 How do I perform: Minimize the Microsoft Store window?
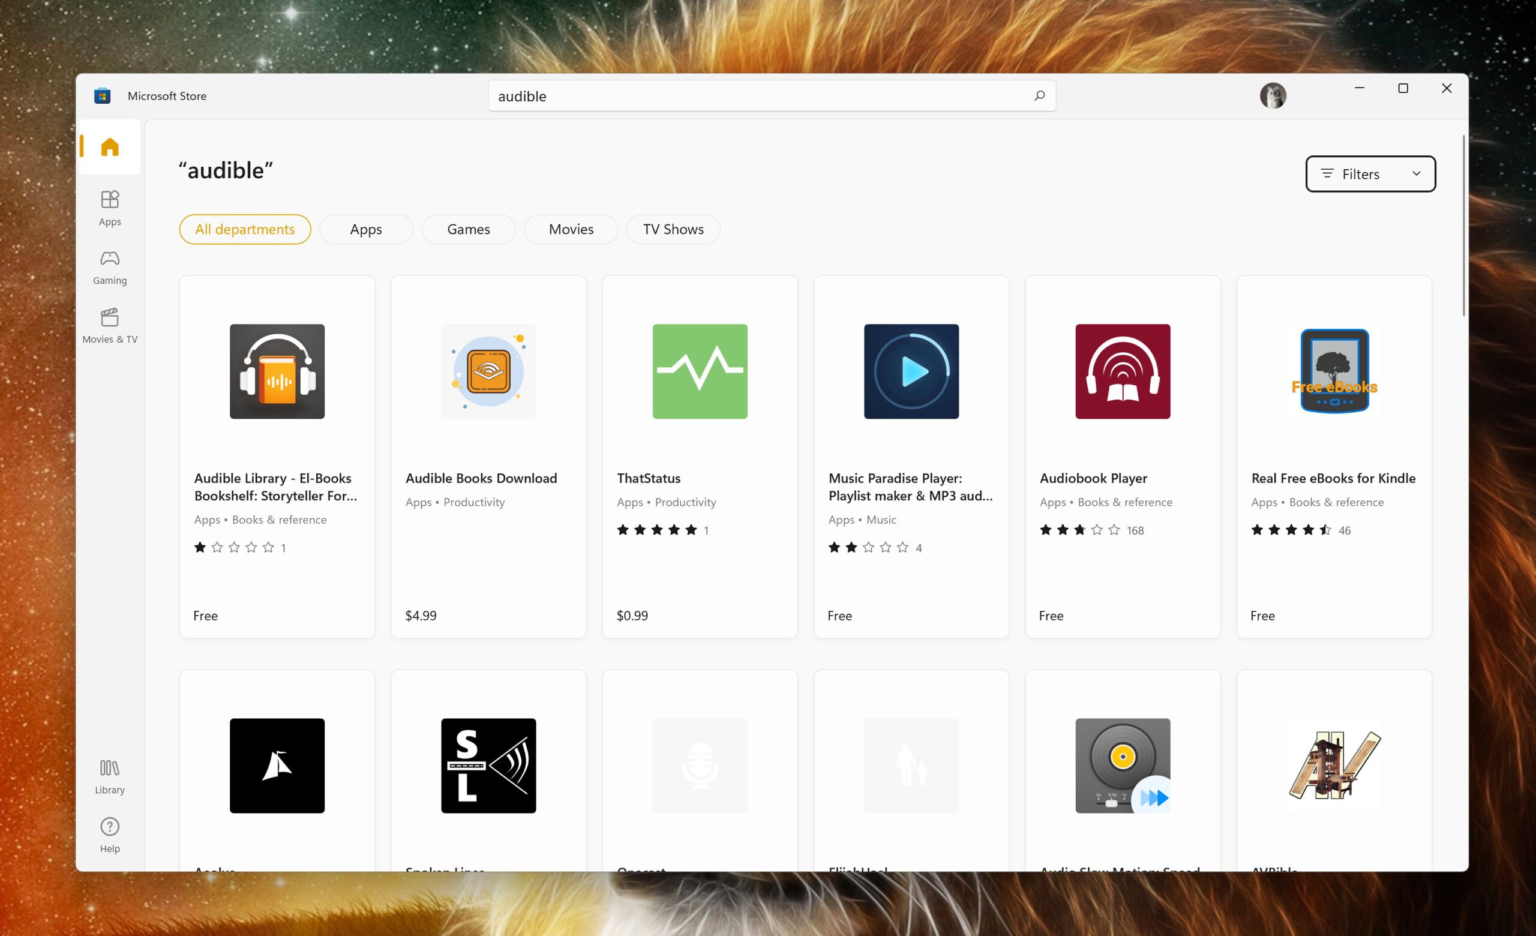1360,88
